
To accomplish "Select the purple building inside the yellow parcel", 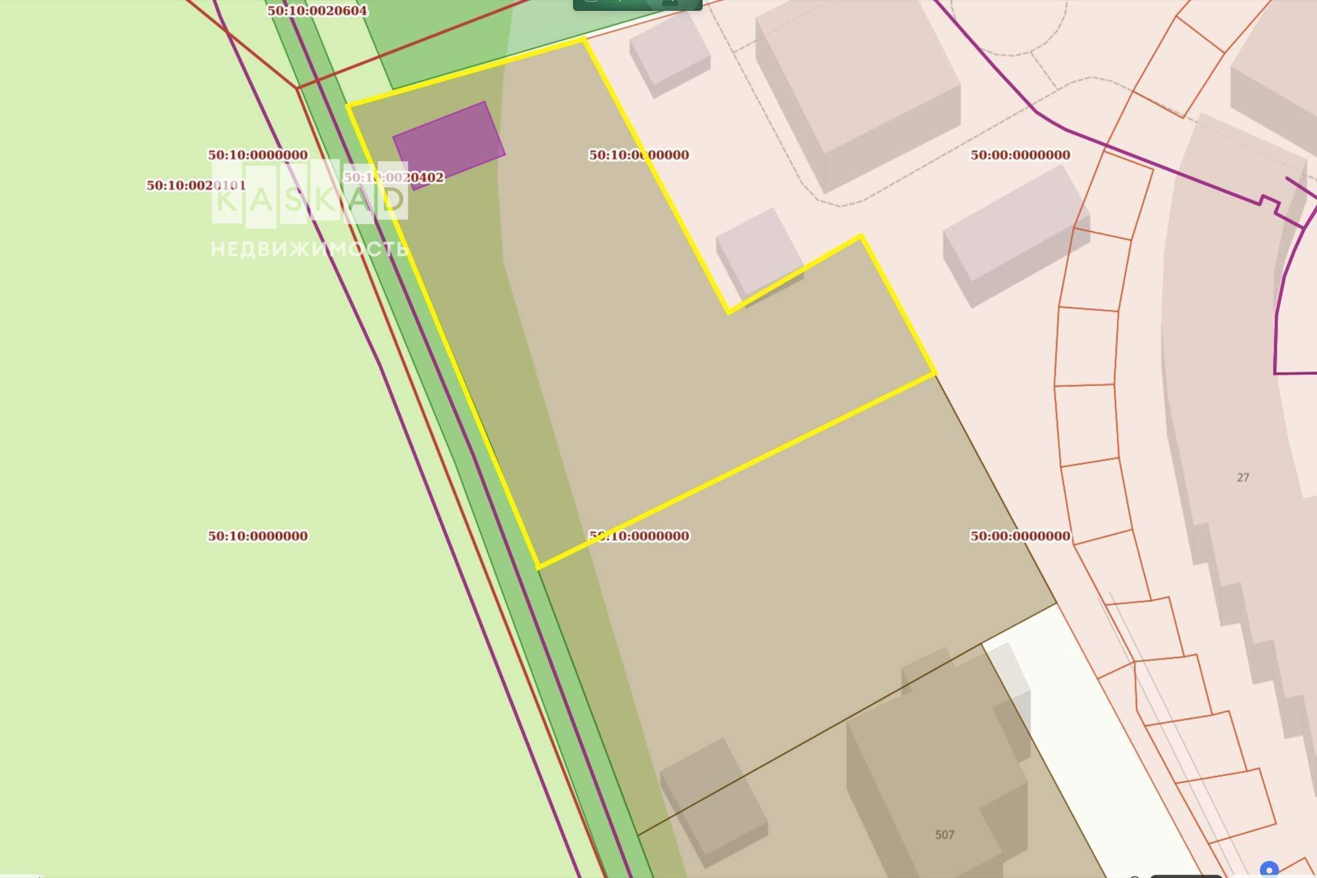I will pos(449,145).
